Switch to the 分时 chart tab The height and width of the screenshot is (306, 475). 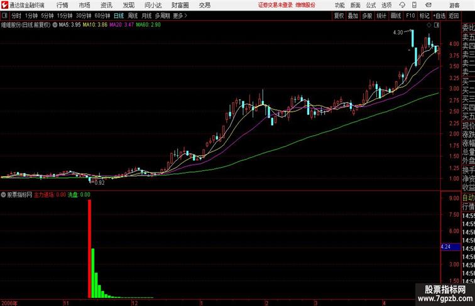coord(16,16)
